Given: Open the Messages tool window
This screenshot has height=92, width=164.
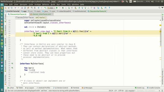Looking at the screenshot, I should 87,88.
